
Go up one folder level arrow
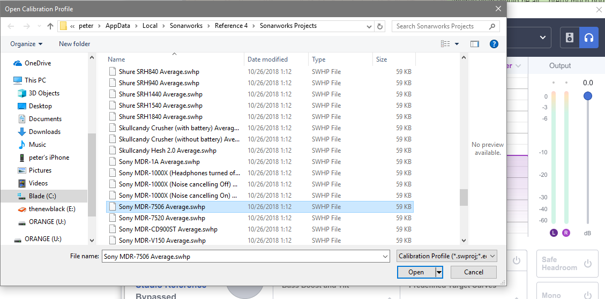pyautogui.click(x=50, y=26)
